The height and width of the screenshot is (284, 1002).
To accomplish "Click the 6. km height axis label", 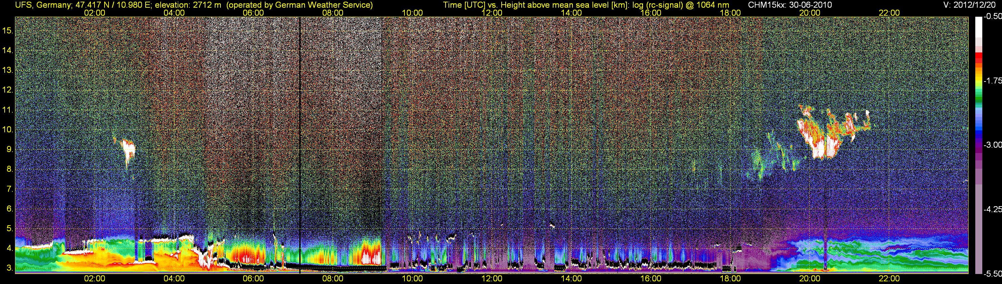I will pyautogui.click(x=10, y=209).
